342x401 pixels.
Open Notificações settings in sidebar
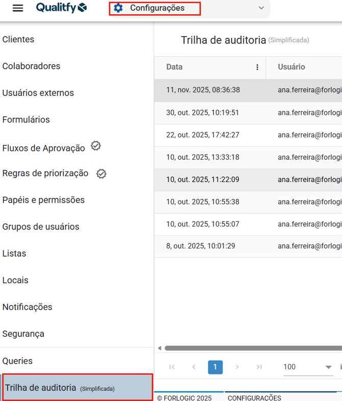click(x=28, y=307)
